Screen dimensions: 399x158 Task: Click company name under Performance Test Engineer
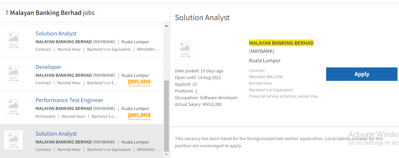75,108
